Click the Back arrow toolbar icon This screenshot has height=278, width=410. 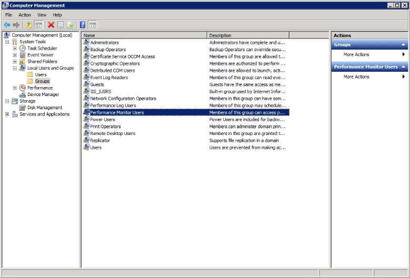(x=7, y=25)
